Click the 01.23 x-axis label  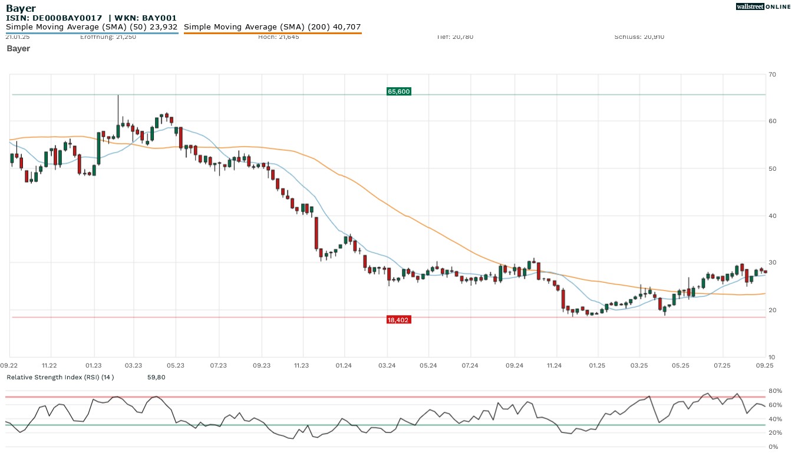pyautogui.click(x=93, y=365)
